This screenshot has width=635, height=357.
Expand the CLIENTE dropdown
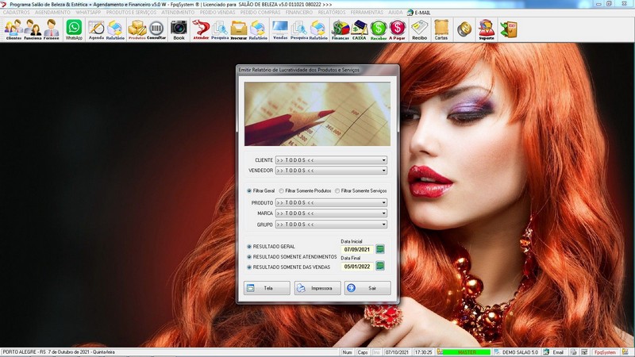(383, 160)
